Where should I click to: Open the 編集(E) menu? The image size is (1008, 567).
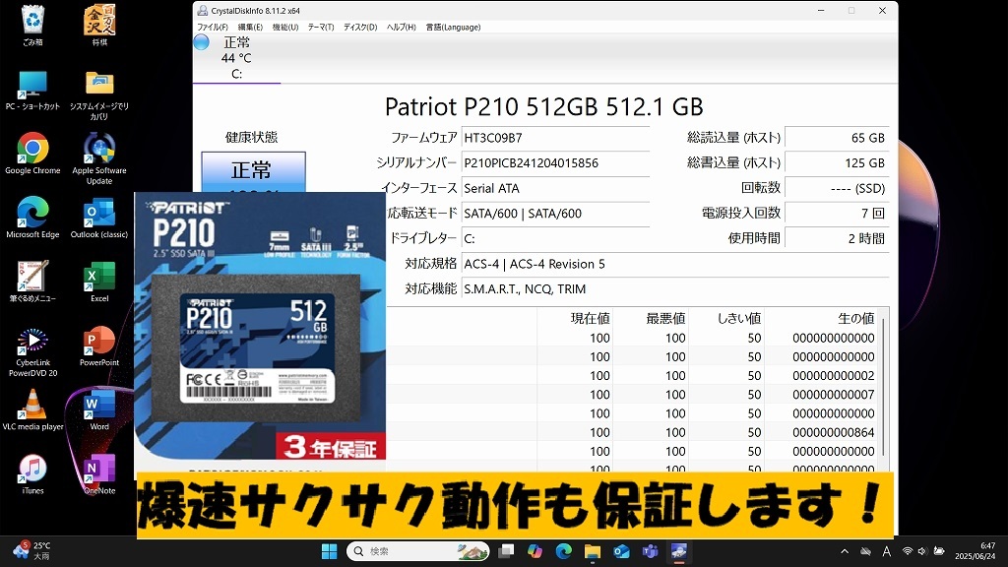[x=250, y=27]
